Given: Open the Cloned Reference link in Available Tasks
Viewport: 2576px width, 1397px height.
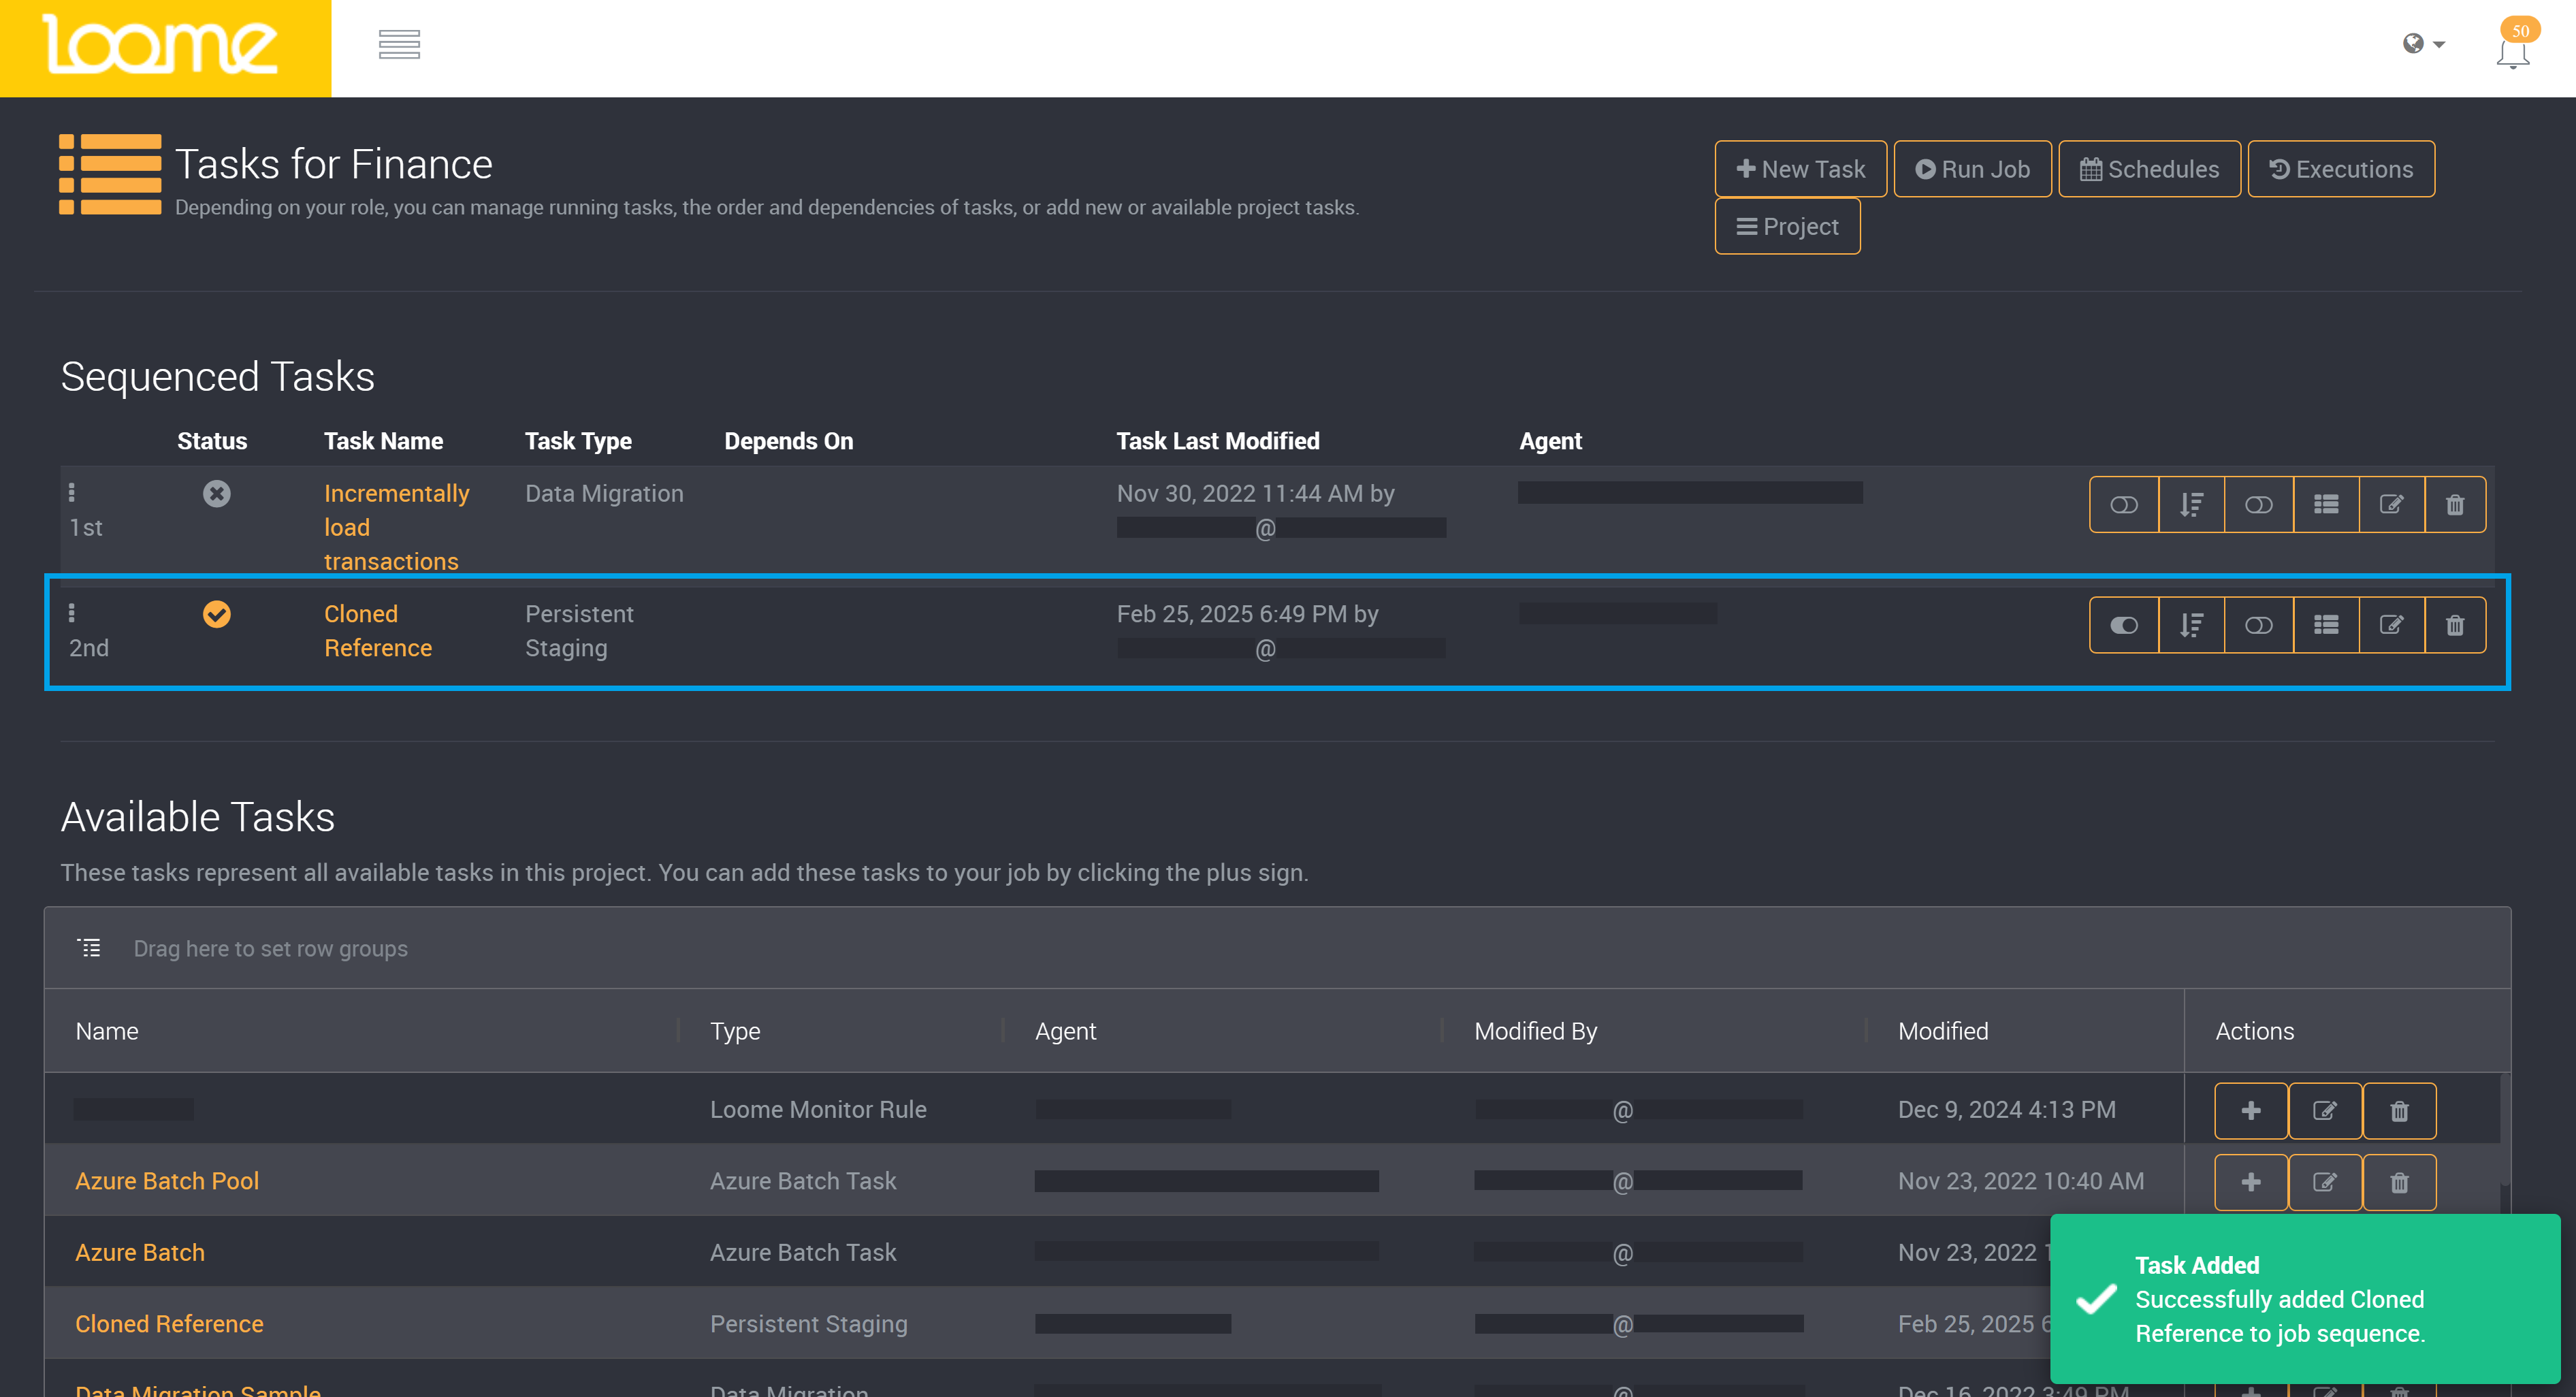Looking at the screenshot, I should click(x=169, y=1324).
